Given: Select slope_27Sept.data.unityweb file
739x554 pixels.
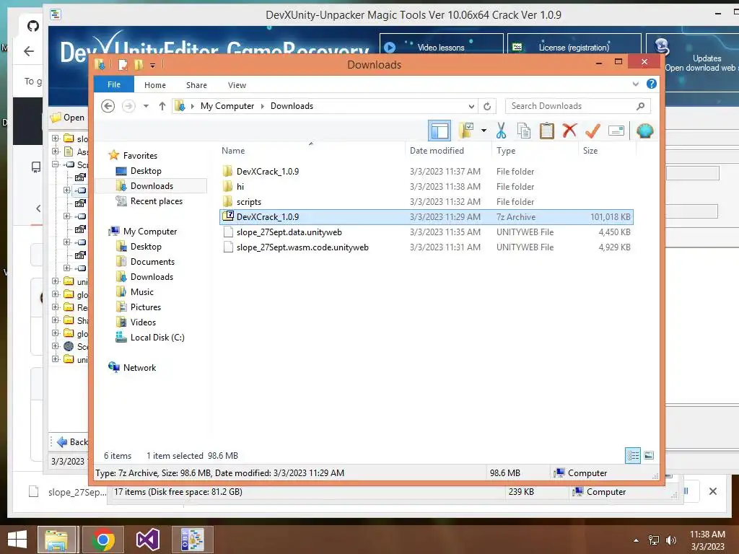Looking at the screenshot, I should 427,232.
